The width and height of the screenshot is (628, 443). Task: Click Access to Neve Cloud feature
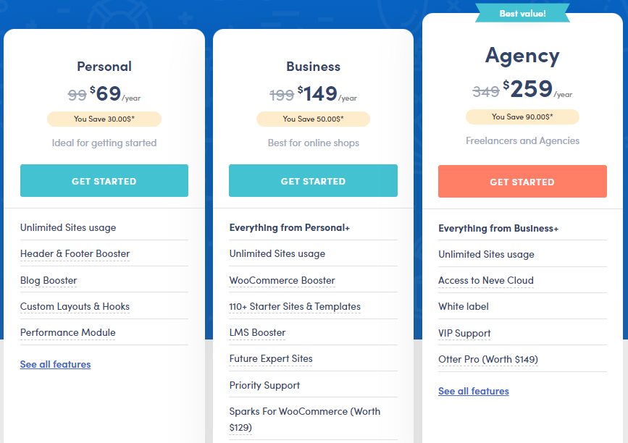coord(485,280)
